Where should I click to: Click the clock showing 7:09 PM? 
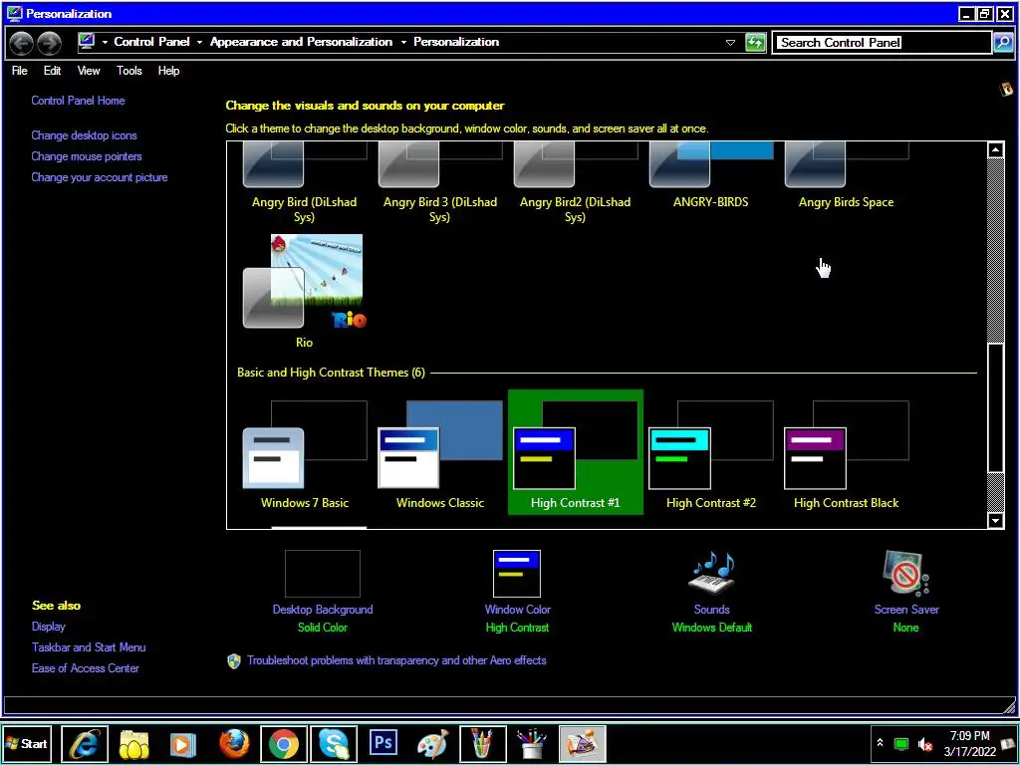point(970,743)
